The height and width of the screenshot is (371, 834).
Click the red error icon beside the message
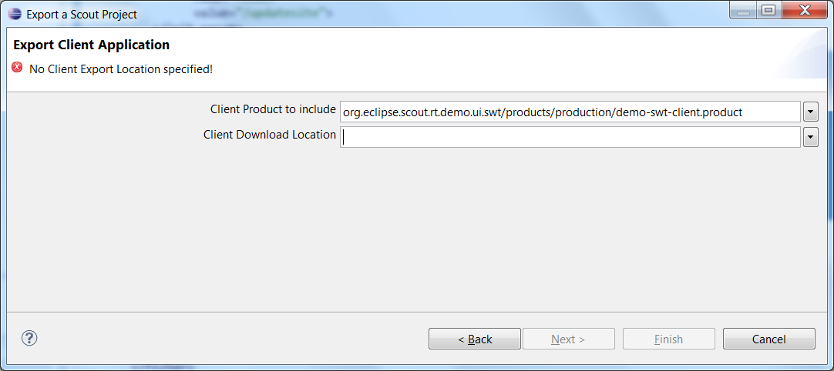pos(17,68)
